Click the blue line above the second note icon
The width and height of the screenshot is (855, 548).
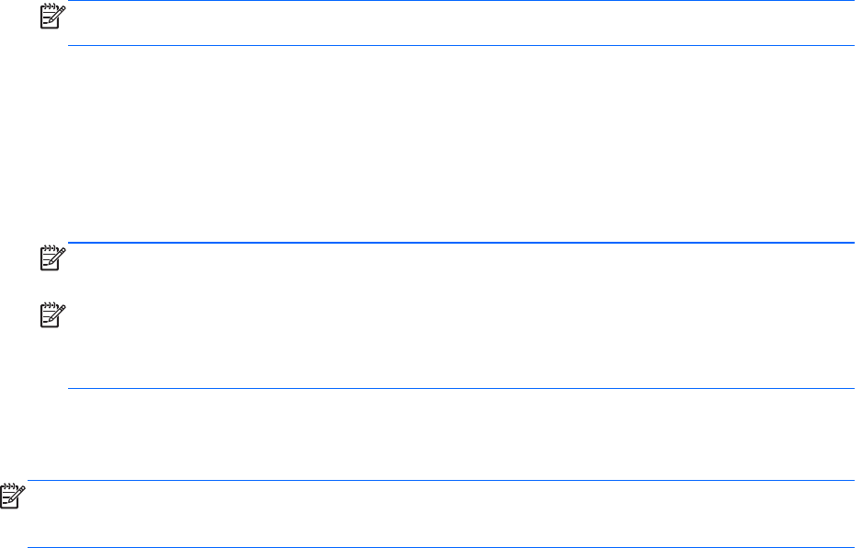click(x=460, y=243)
